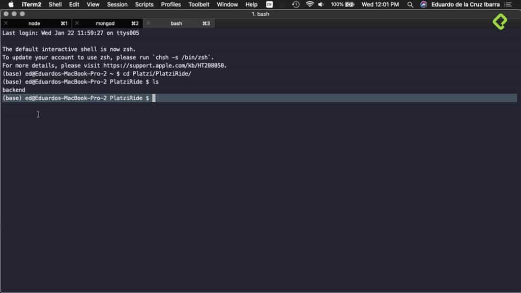Open the Time Machine menu bar icon

click(295, 5)
